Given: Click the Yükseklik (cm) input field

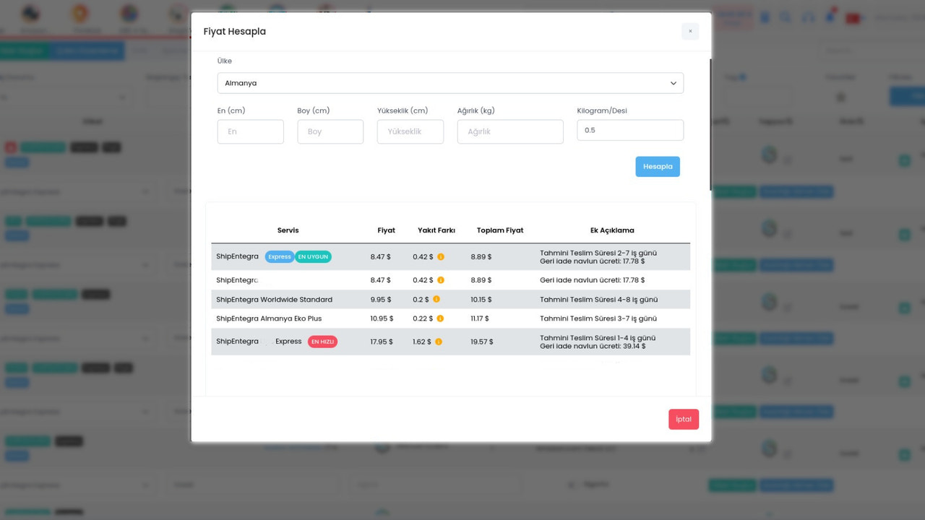Looking at the screenshot, I should coord(410,131).
